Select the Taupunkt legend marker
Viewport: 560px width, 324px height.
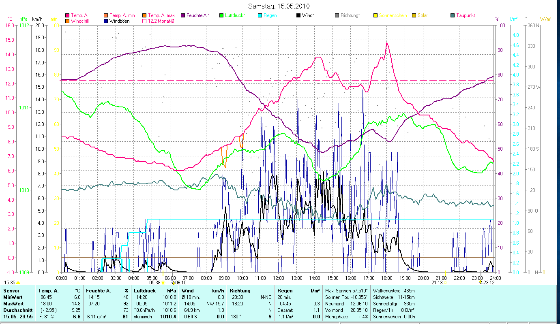click(453, 15)
